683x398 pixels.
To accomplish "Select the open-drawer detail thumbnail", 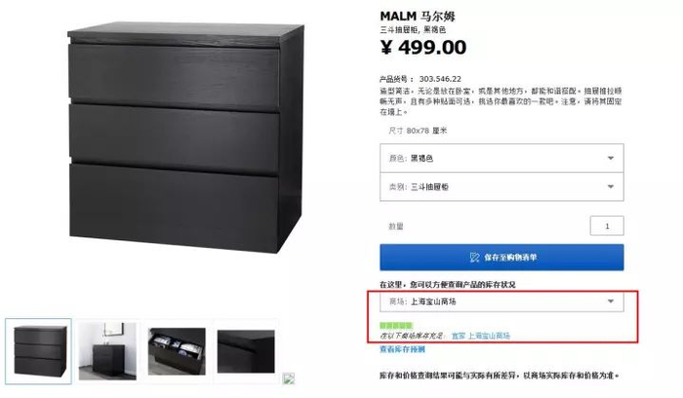I will coord(177,351).
